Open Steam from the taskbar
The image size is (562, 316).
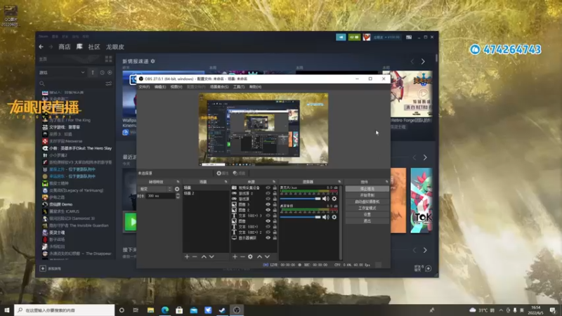point(222,310)
